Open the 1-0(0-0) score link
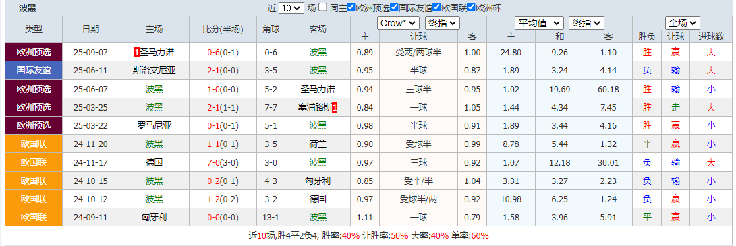This screenshot has width=736, height=246. coord(223,89)
